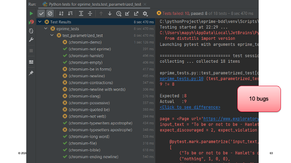
Task: Click the 'Expected :8' console line
Action: [173, 96]
